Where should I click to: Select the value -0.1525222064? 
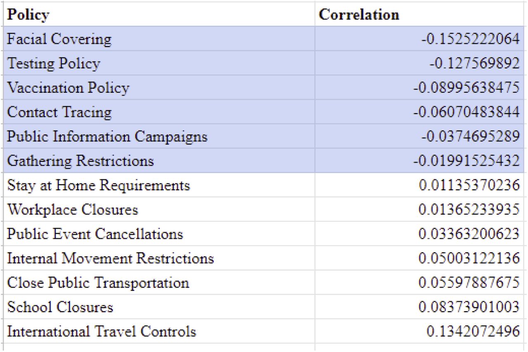(470, 39)
